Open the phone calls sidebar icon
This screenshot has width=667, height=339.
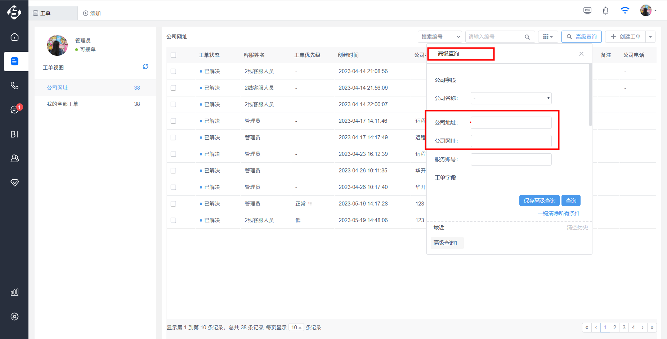tap(14, 85)
